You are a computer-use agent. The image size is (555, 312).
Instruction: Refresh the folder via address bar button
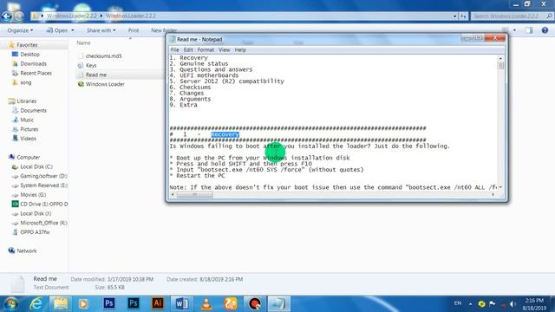tap(463, 16)
